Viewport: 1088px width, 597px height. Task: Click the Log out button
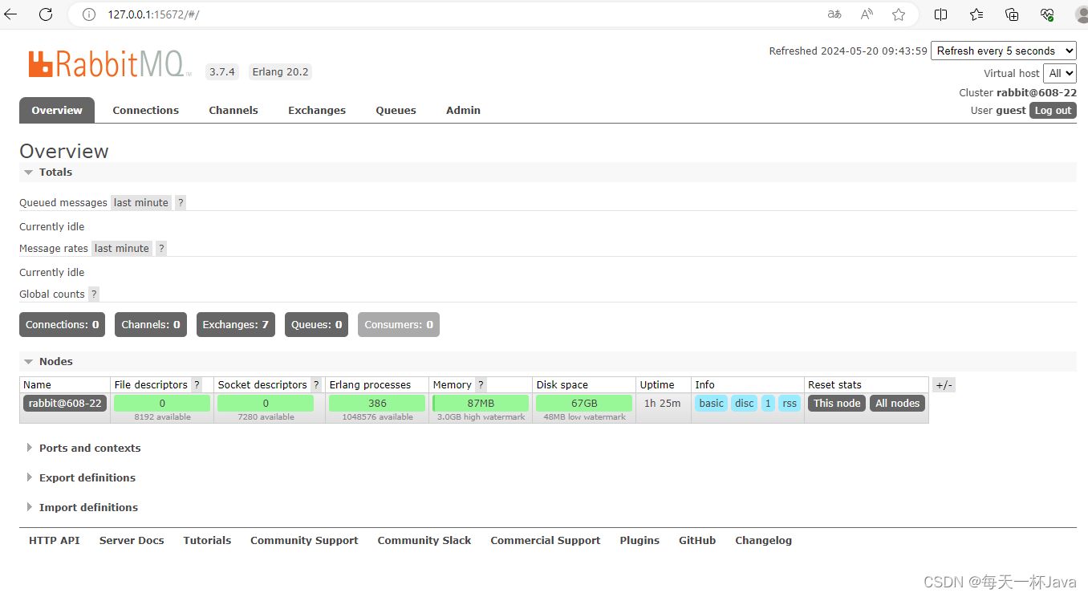(x=1053, y=110)
